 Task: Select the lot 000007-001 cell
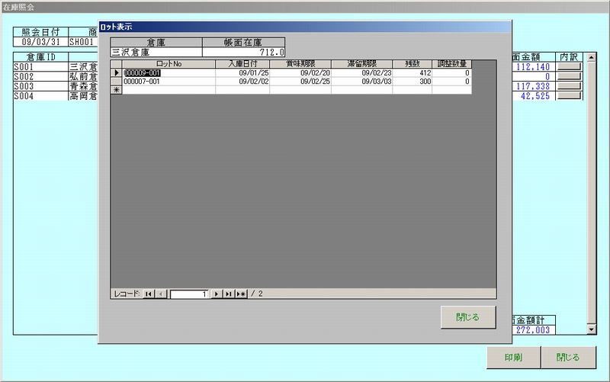(x=169, y=82)
